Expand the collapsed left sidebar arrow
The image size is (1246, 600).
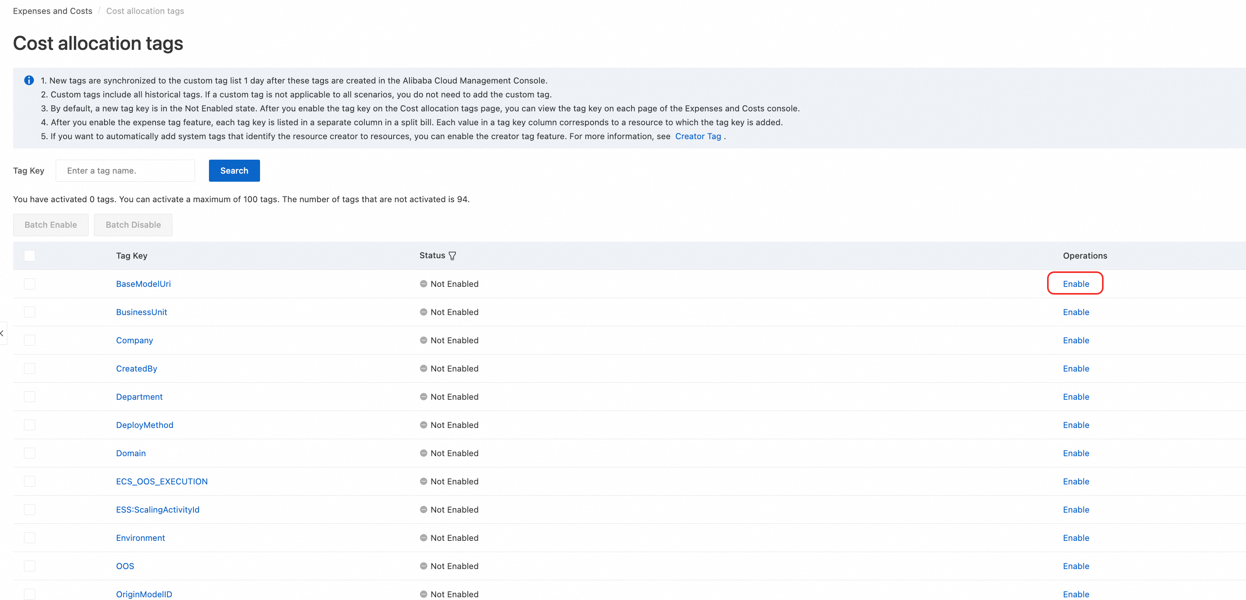point(2,333)
